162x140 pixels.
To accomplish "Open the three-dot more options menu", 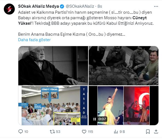I will click(156, 6).
